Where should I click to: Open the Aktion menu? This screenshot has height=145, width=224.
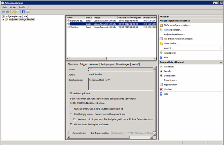13,7
